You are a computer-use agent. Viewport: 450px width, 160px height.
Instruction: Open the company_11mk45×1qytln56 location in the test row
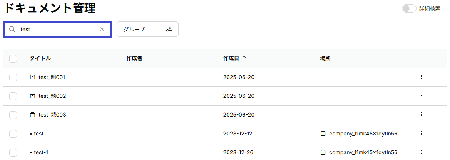coord(363,134)
